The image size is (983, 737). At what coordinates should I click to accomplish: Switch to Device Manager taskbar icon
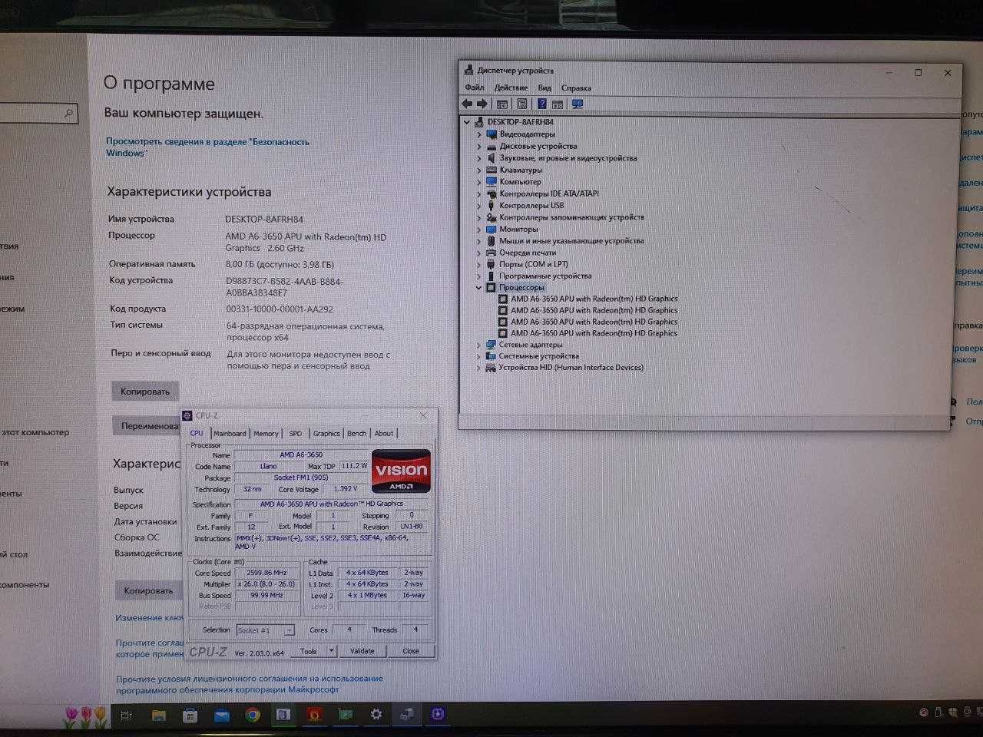[x=407, y=714]
